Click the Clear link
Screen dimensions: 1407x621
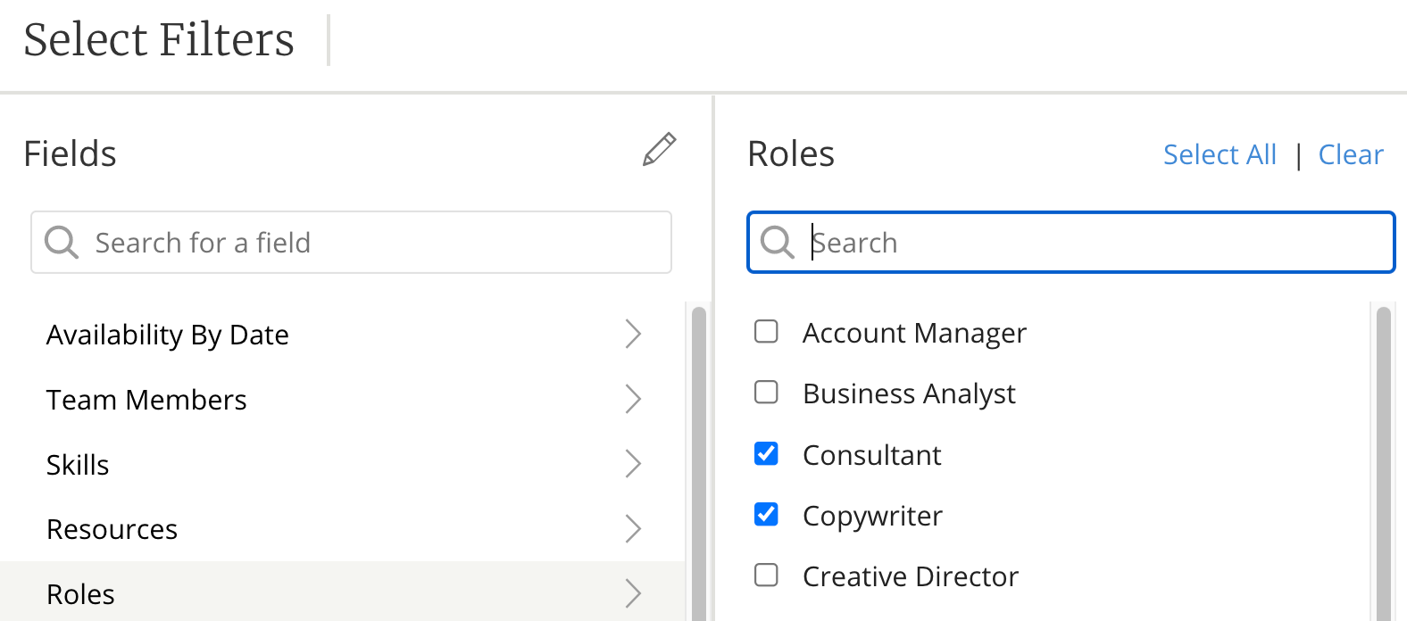click(x=1351, y=154)
